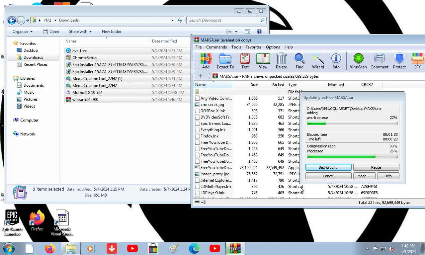
Task: Select Desktop under Favorites
Action: 31,50
